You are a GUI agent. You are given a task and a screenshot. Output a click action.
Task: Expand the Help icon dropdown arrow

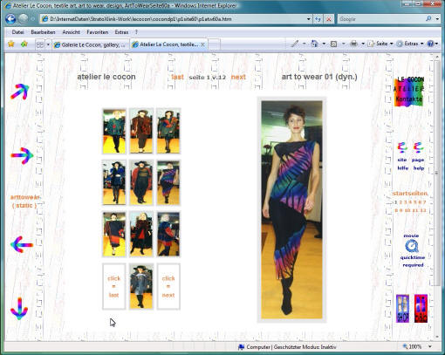tap(437, 44)
